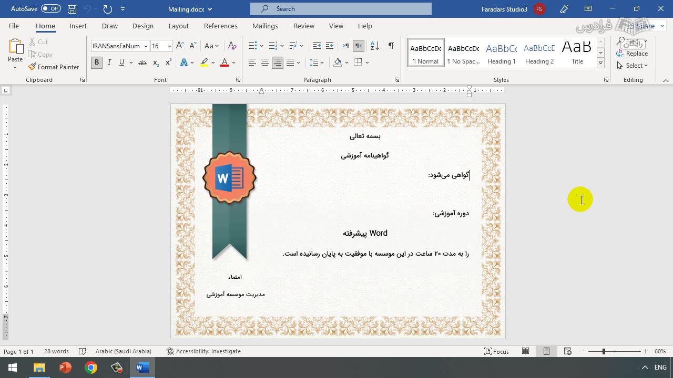Click Format Painter

click(x=54, y=67)
